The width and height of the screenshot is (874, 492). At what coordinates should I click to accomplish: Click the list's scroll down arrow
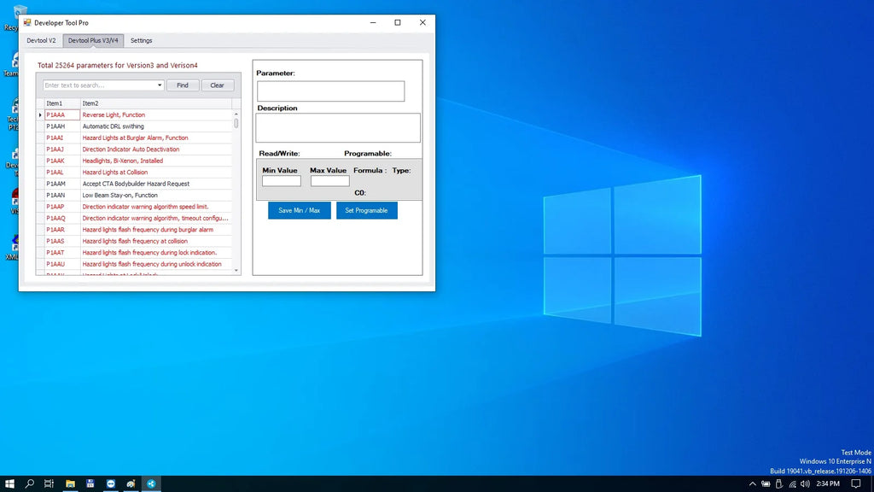tap(236, 271)
